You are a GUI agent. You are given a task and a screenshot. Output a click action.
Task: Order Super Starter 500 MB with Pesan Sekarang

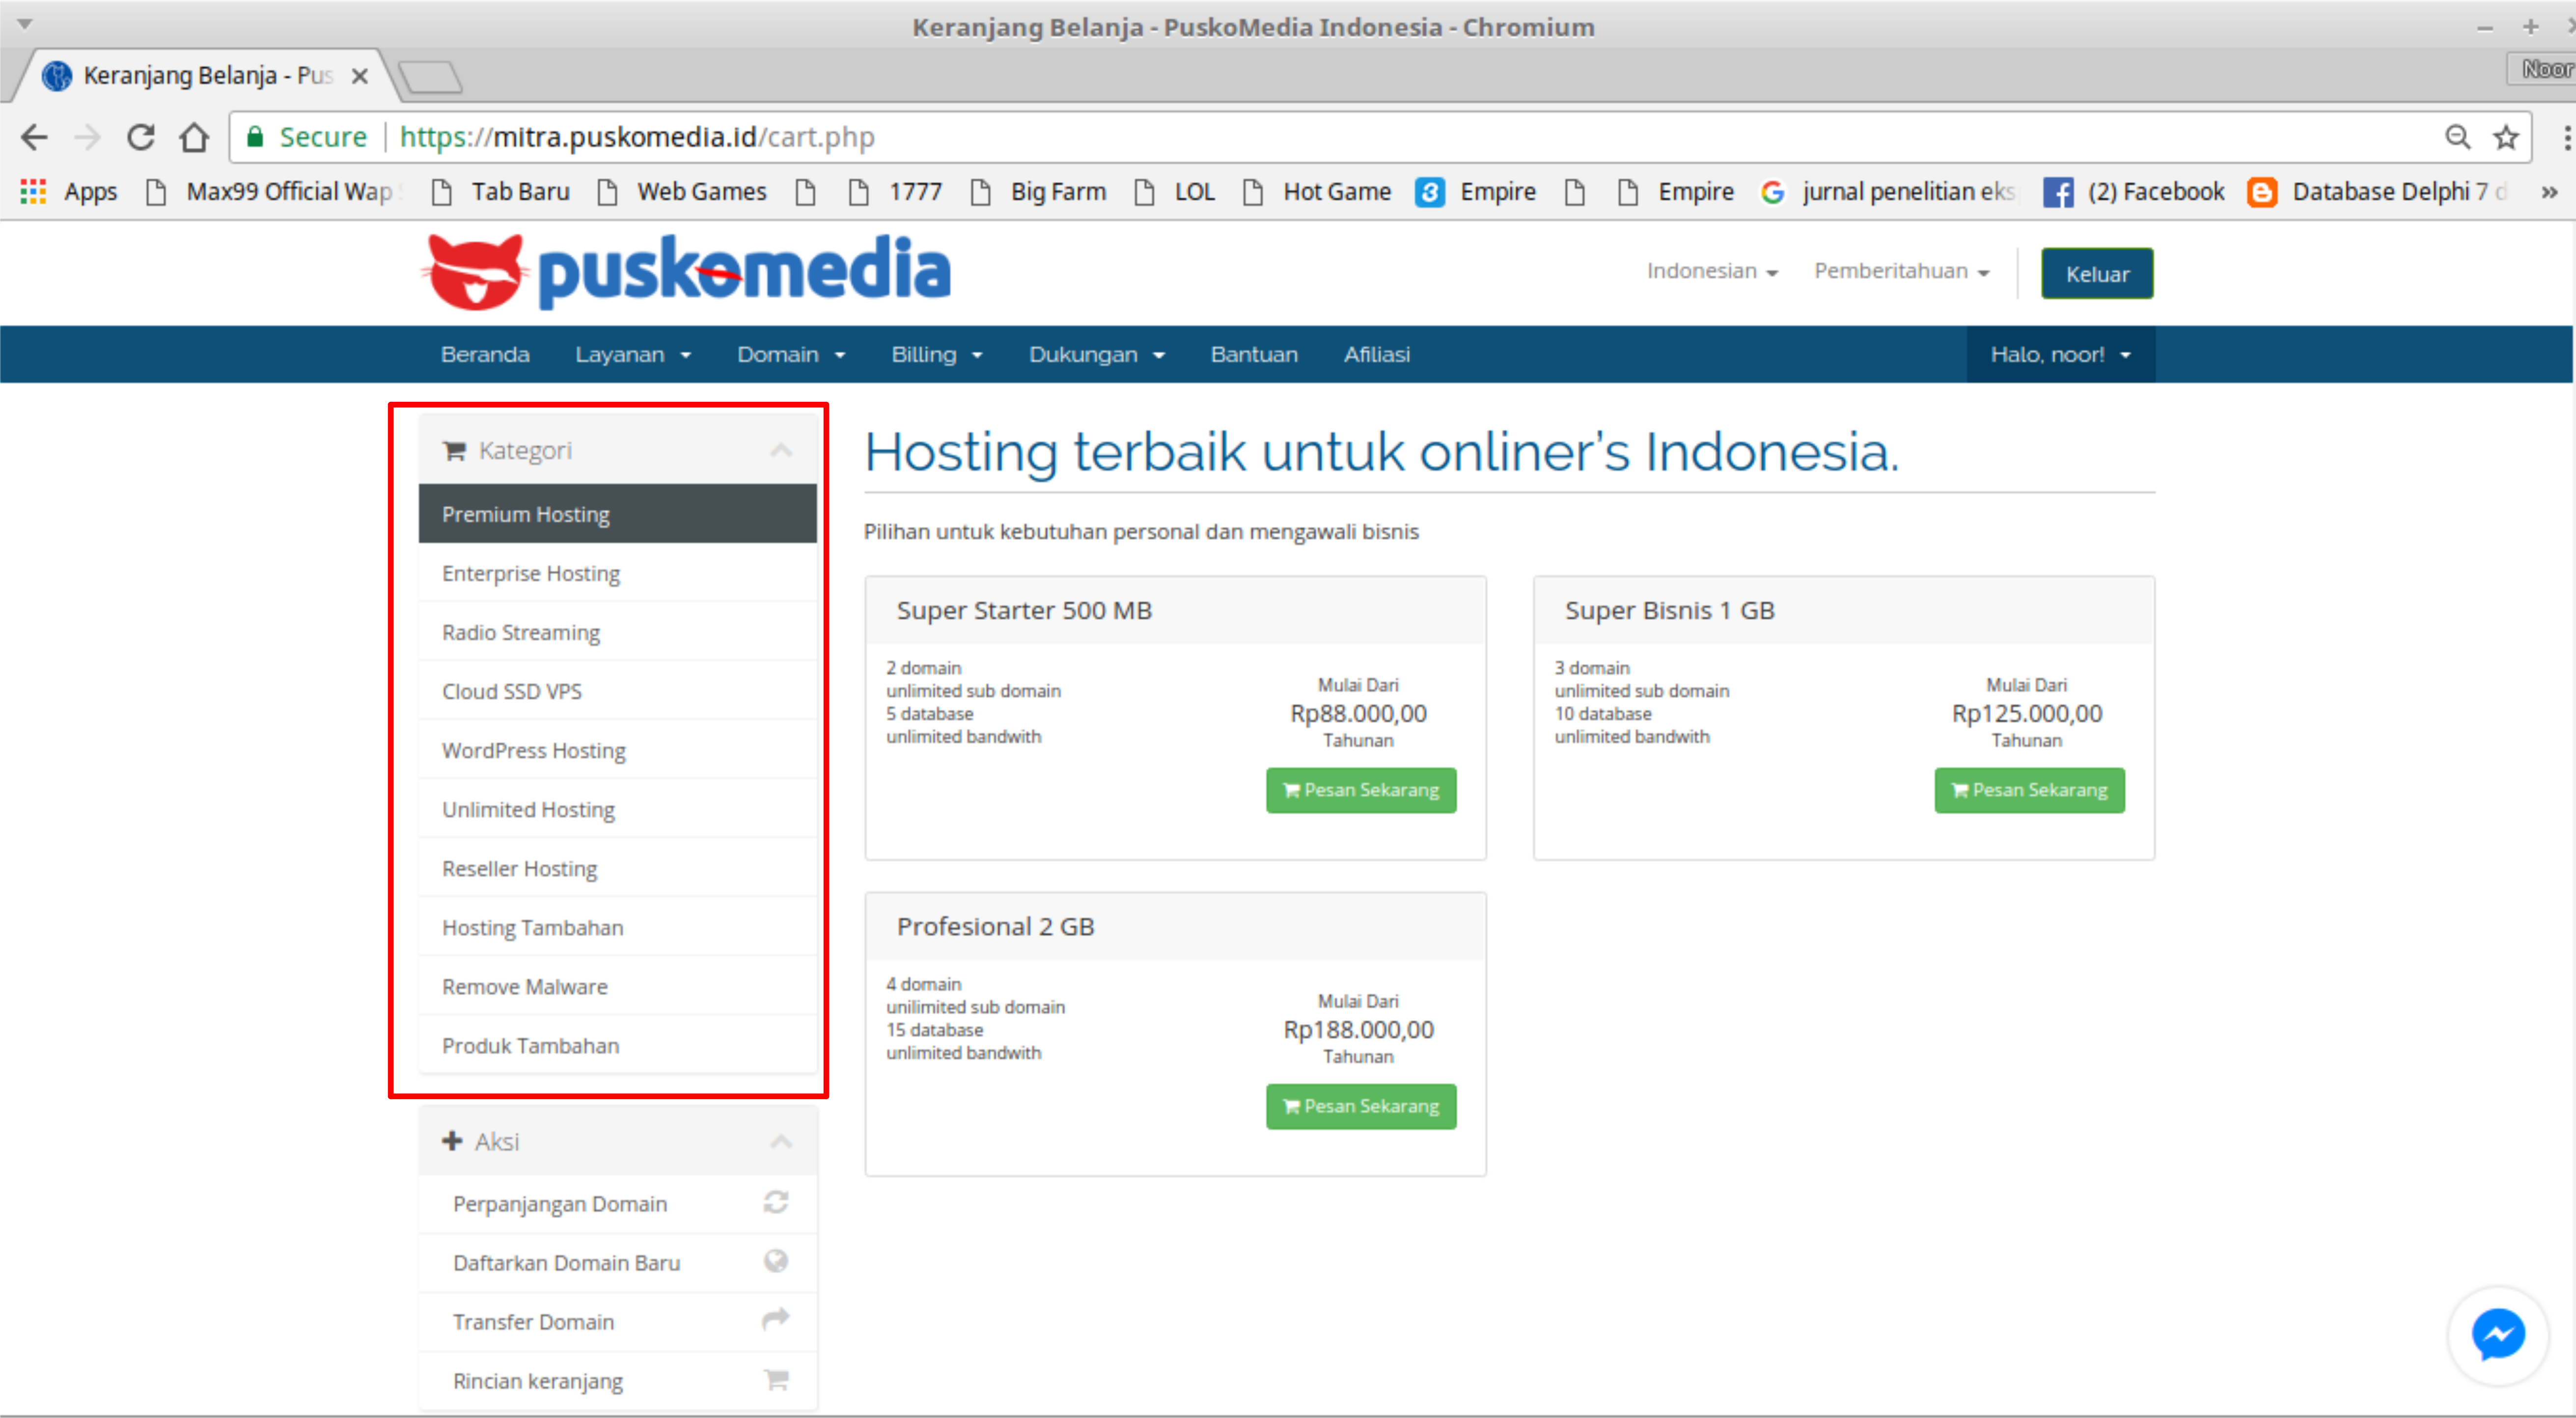1360,790
